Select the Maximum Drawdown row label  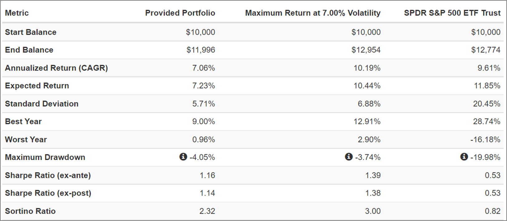tap(45, 157)
